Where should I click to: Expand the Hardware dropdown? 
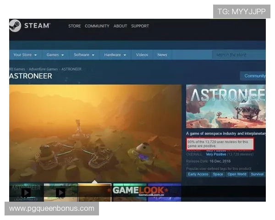point(115,55)
